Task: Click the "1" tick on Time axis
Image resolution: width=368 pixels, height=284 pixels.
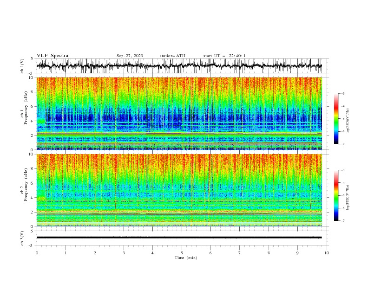Action: coord(66,253)
